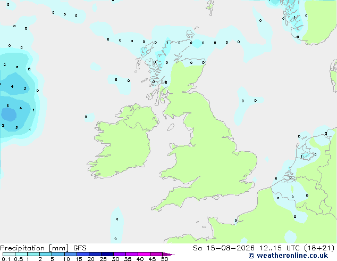Select the 30–35 mm purple legend swatch
Screen dimensions: 337x261
pos(120,254)
